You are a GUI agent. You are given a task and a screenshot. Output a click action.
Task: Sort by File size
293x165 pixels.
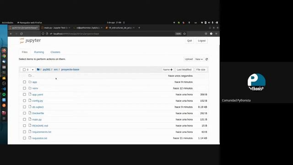[201, 70]
